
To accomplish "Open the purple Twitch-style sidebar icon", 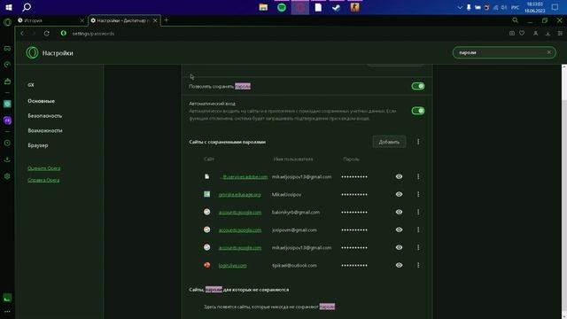I will tap(7, 121).
